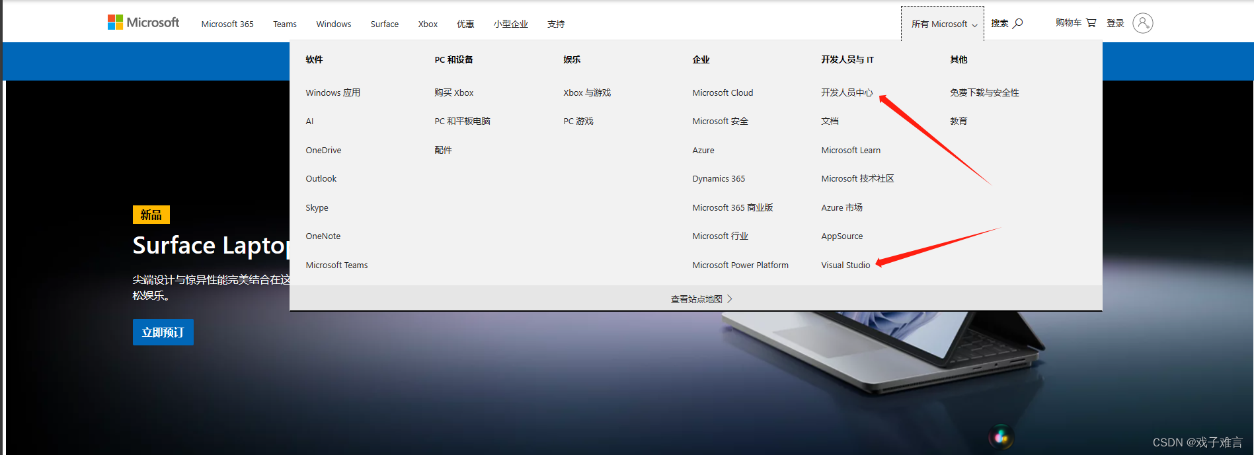Open Microsoft 安全 link
Viewport: 1254px width, 455px height.
[720, 121]
